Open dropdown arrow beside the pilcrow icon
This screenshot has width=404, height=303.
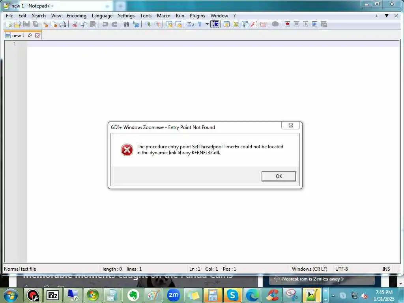pos(207,24)
